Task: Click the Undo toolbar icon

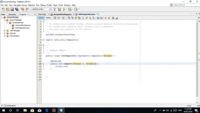Action: tap(22, 9)
